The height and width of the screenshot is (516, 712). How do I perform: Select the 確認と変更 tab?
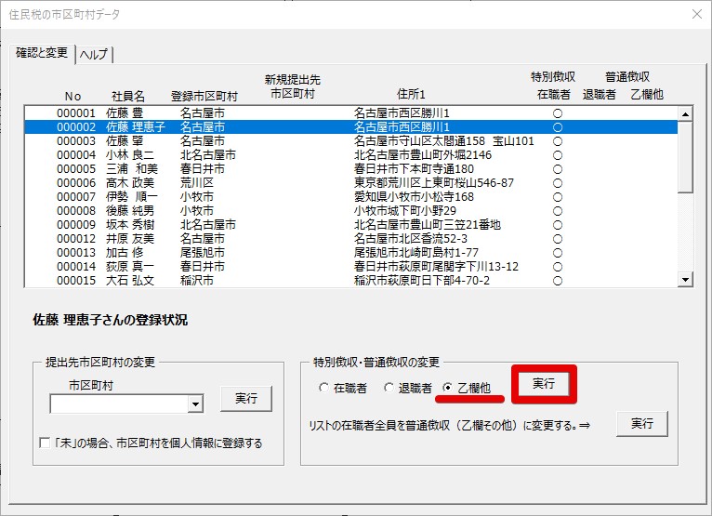(x=42, y=53)
